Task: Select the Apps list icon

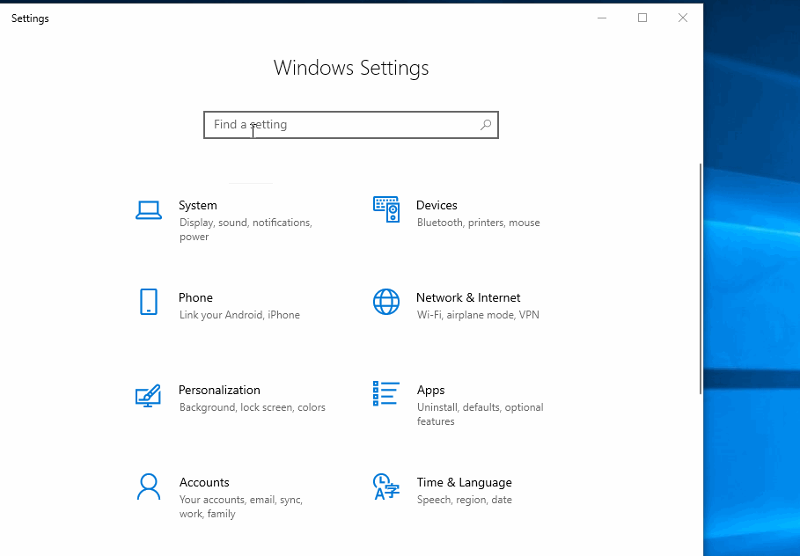Action: (386, 394)
